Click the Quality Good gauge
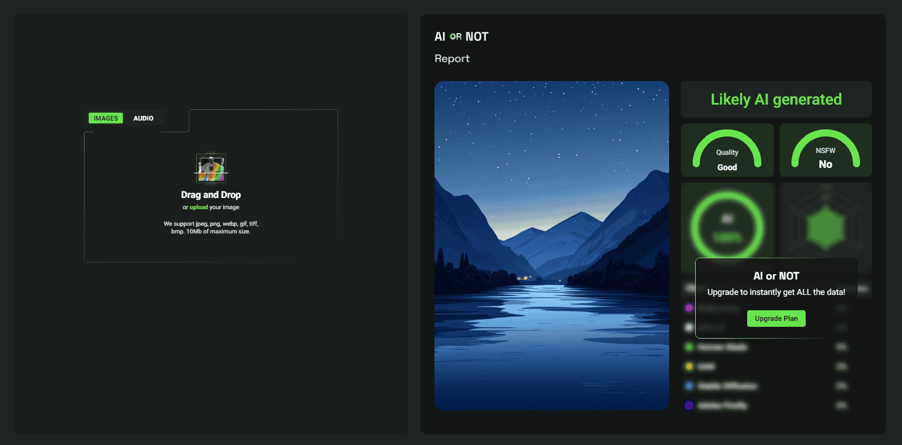The width and height of the screenshot is (902, 445). tap(727, 150)
